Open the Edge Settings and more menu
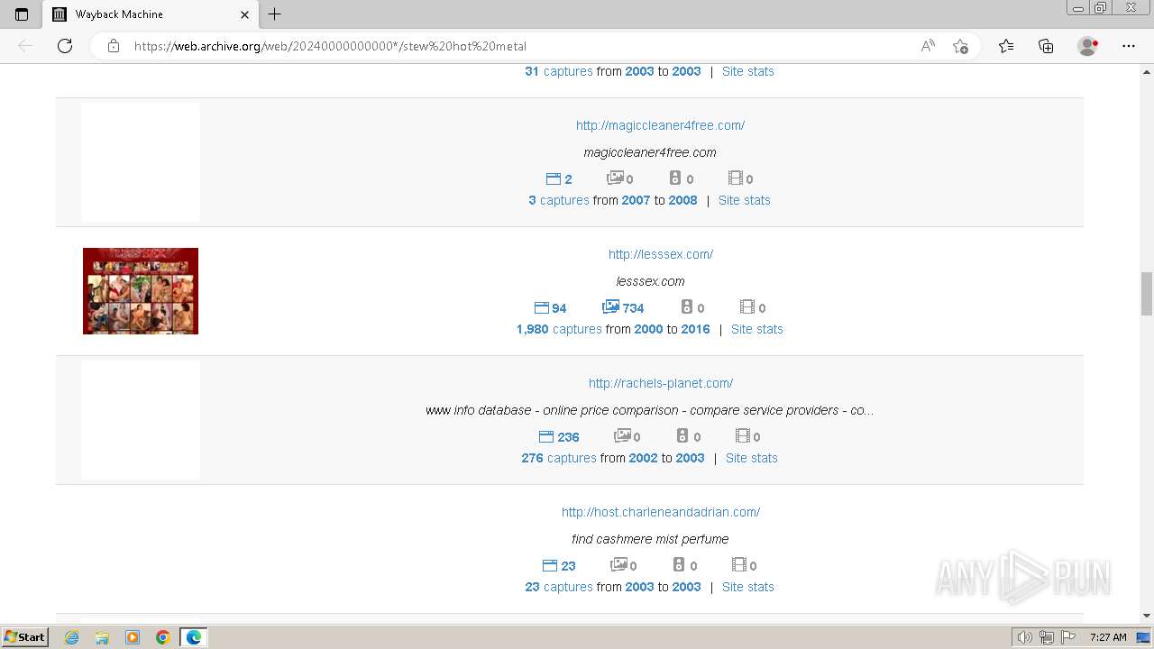This screenshot has width=1154, height=649. click(1129, 46)
